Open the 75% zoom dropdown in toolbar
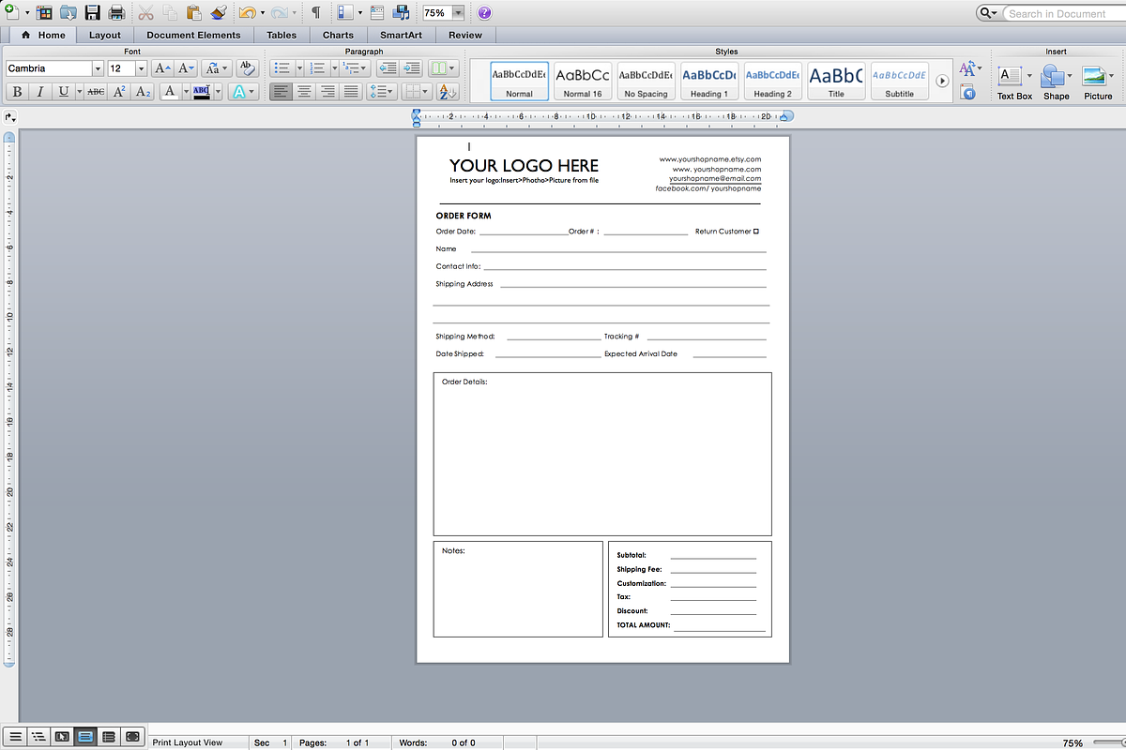Image resolution: width=1126 pixels, height=750 pixels. click(x=457, y=13)
